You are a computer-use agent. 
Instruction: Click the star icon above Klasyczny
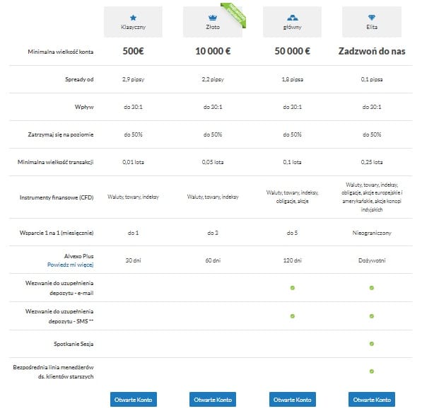[x=133, y=18]
